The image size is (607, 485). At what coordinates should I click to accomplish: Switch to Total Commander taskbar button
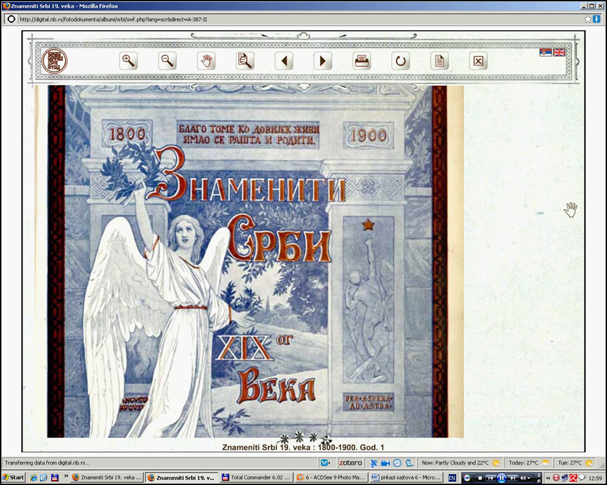click(256, 477)
